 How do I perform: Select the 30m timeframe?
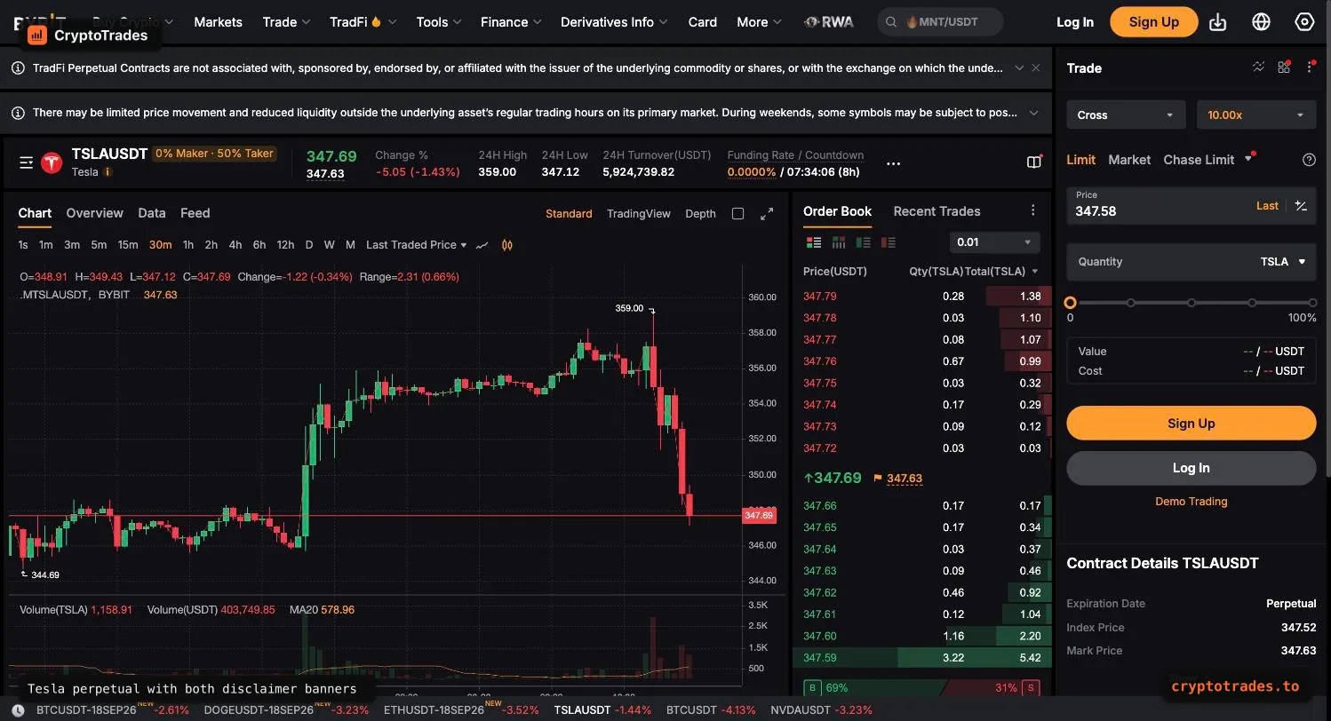(161, 245)
